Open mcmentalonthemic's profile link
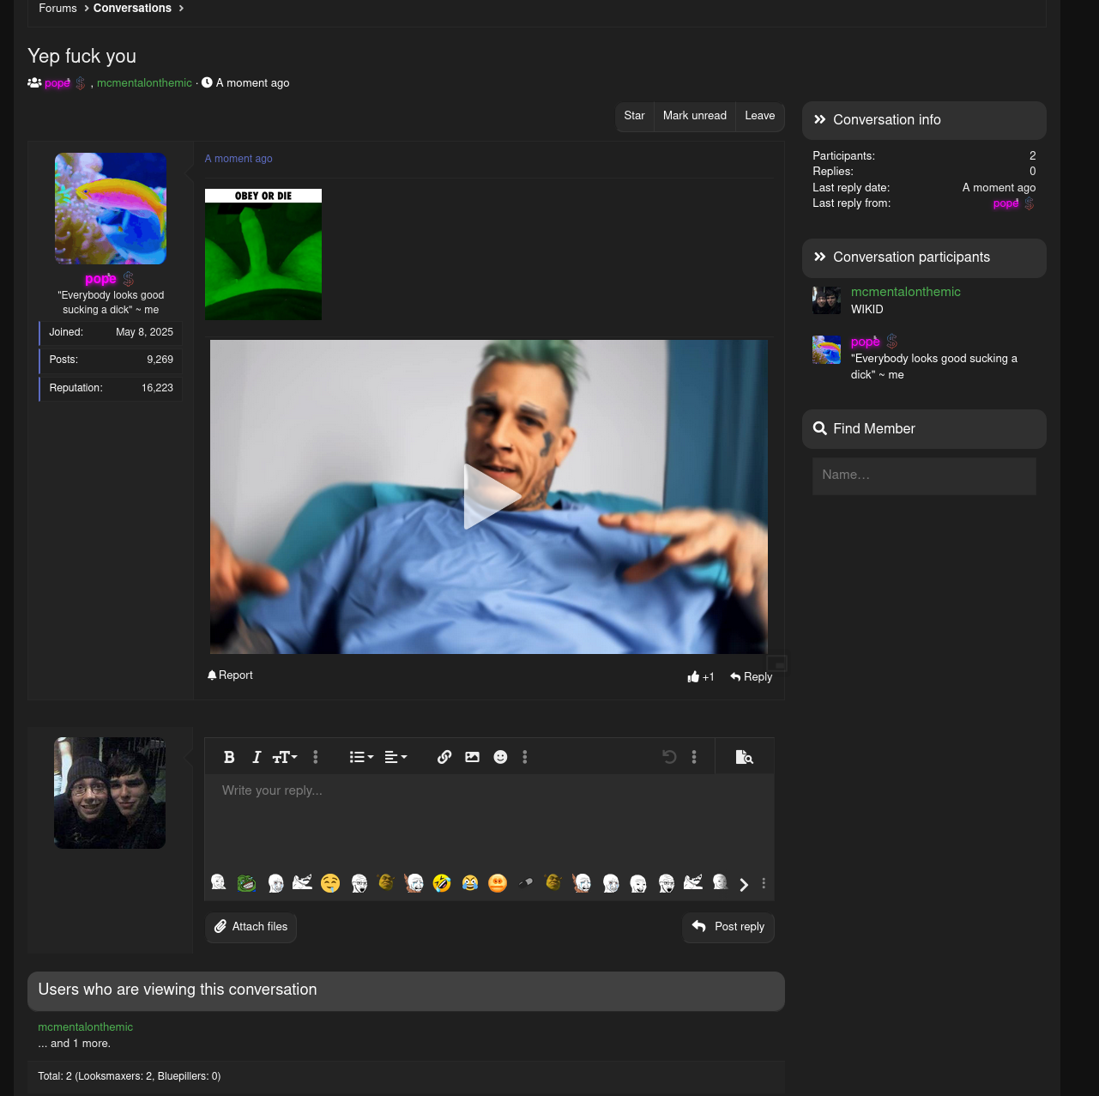1099x1096 pixels. coord(905,293)
